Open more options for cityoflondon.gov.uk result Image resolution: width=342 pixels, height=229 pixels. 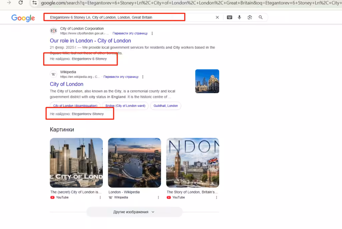pyautogui.click(x=152, y=34)
